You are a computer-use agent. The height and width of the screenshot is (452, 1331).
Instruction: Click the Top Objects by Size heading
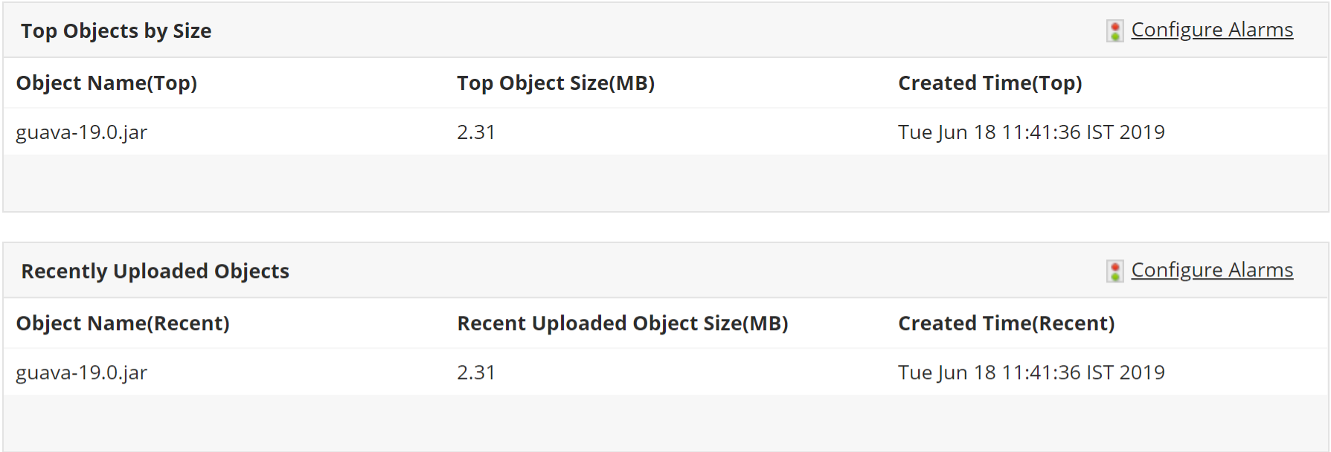[116, 31]
